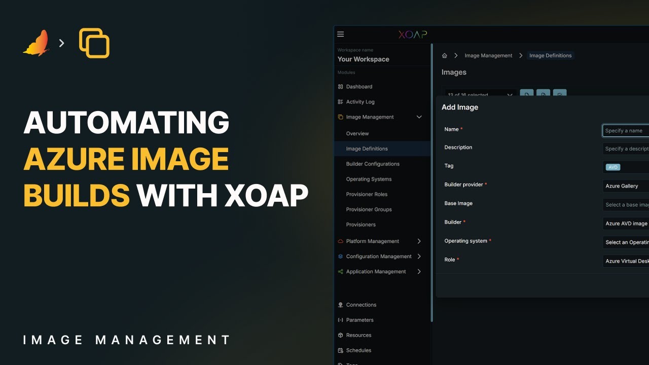Click the Schedules calendar icon
The height and width of the screenshot is (365, 649).
tap(340, 350)
